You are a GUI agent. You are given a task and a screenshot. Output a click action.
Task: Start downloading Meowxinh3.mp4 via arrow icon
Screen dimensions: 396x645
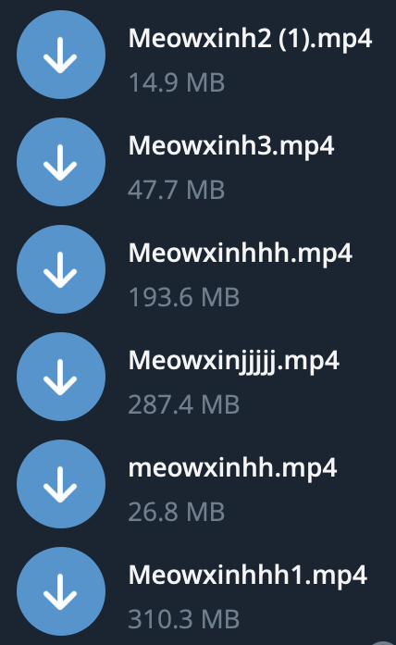[x=61, y=162]
